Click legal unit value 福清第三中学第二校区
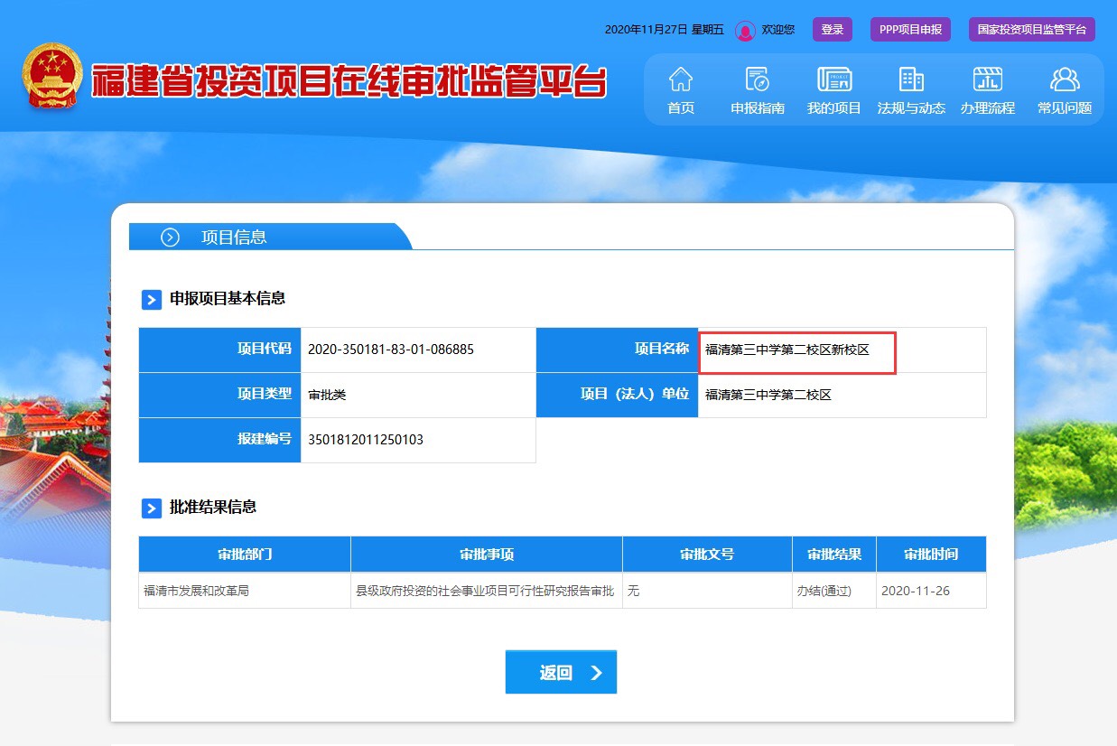Screen dimensions: 1117x746 pos(768,395)
